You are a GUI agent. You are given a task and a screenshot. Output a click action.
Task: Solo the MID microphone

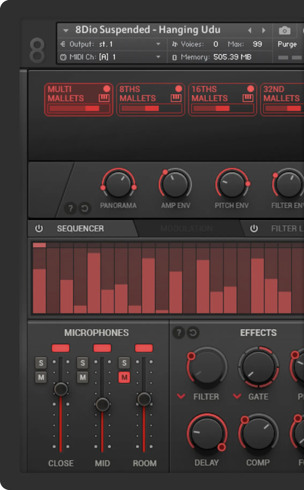[x=83, y=363]
